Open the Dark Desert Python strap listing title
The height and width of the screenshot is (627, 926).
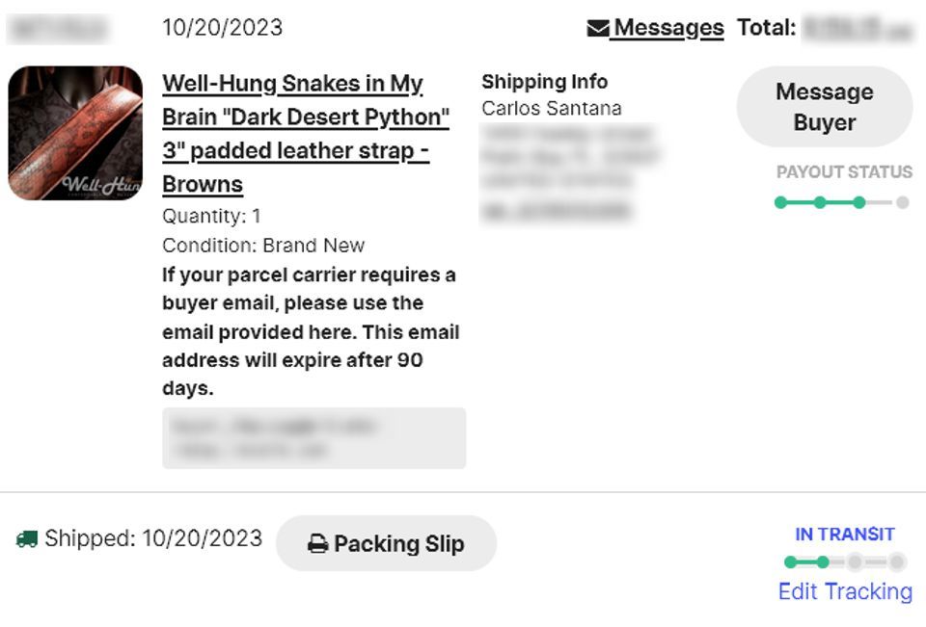point(305,133)
